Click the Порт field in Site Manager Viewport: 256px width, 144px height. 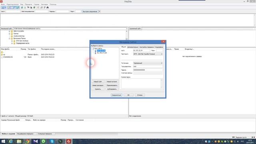159,51
